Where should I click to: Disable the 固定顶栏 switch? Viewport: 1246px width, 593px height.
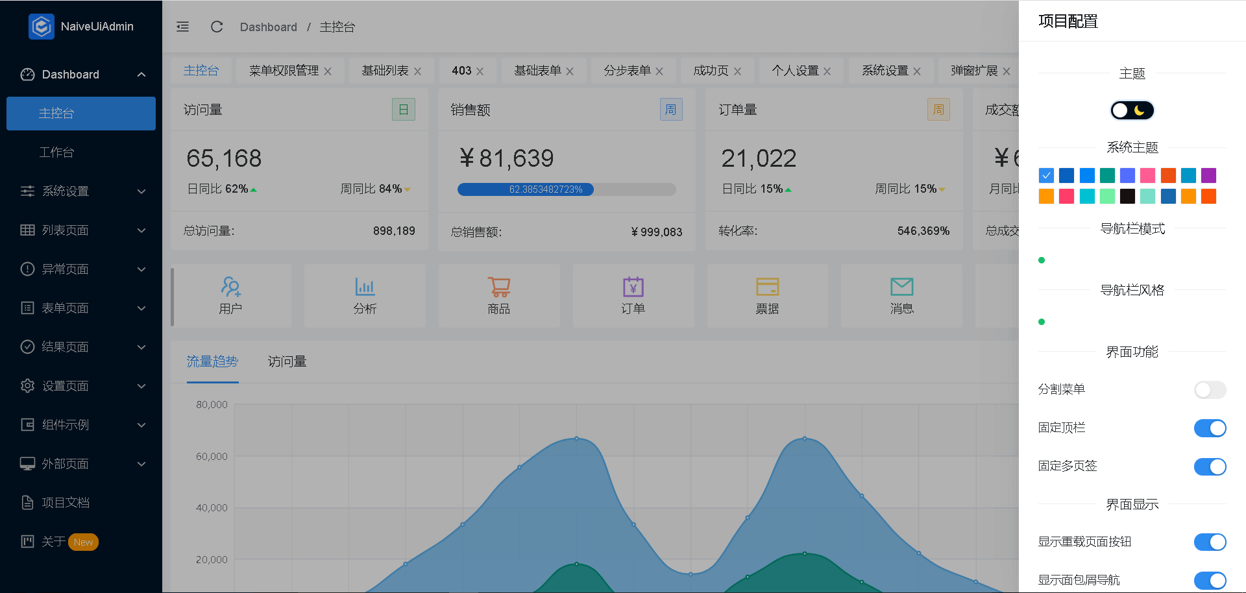point(1210,428)
